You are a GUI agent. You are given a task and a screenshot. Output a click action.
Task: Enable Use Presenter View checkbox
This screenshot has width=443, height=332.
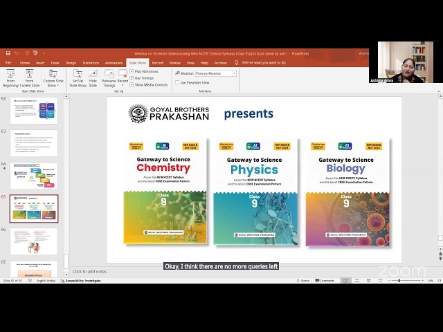177,82
